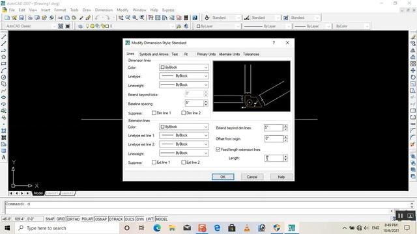Viewport: 417px width, 234px height.
Task: Open Dimension lines Color dropdown
Action: (x=184, y=68)
